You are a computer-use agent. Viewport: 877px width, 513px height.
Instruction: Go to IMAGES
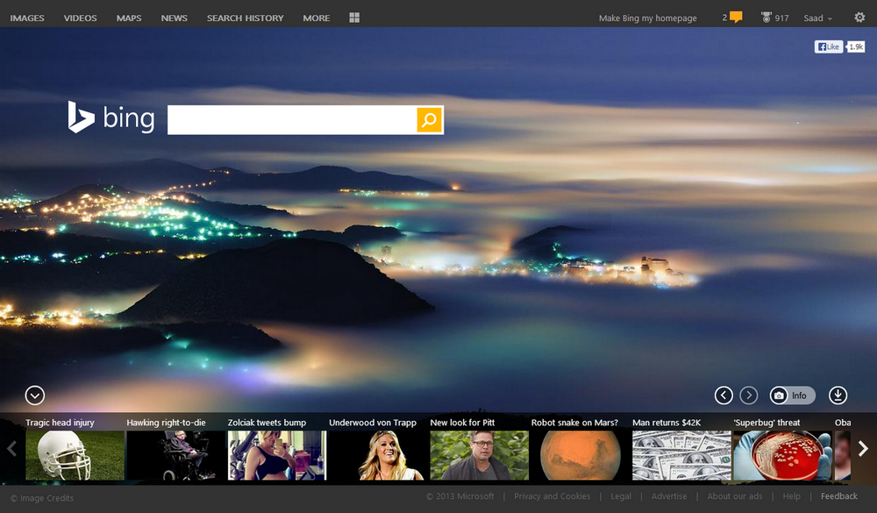(x=27, y=18)
